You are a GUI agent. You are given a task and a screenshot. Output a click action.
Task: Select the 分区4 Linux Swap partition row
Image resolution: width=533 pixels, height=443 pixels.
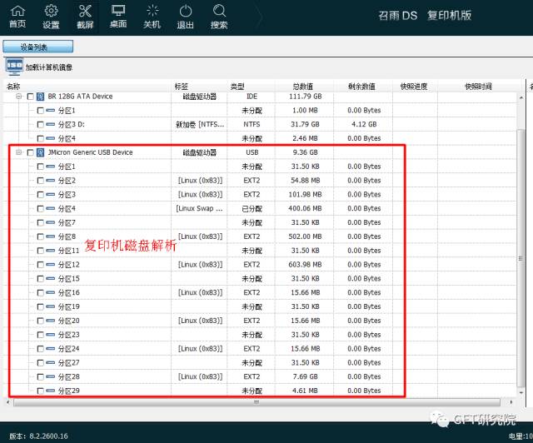coord(67,209)
